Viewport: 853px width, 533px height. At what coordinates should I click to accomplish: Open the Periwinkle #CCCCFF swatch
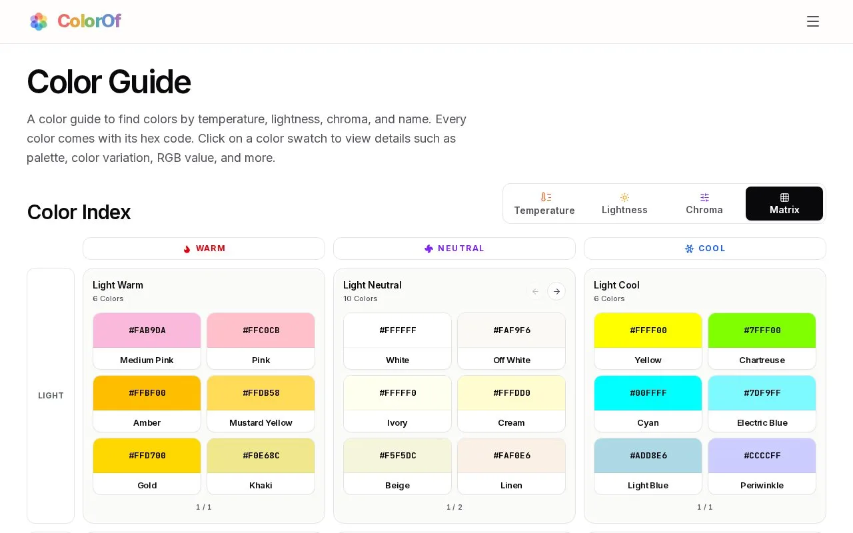tap(762, 466)
